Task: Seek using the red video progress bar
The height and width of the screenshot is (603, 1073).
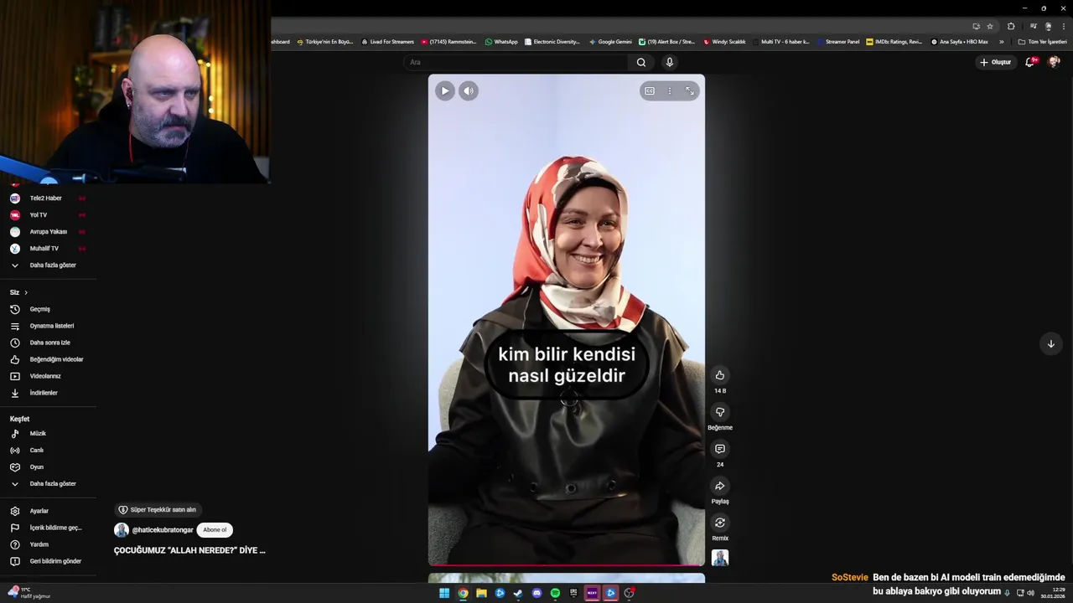Action: (567, 565)
